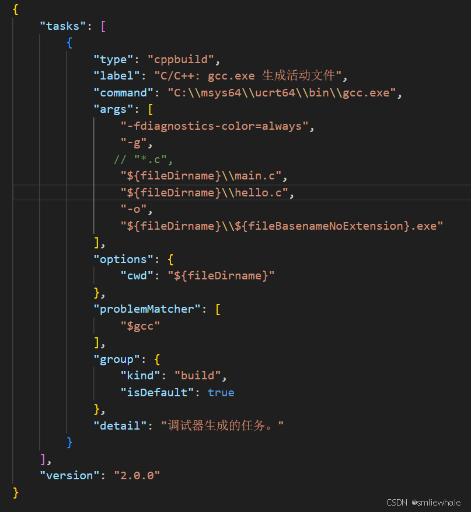Click the "problemMatcher" key
This screenshot has height=512, width=471.
point(146,309)
